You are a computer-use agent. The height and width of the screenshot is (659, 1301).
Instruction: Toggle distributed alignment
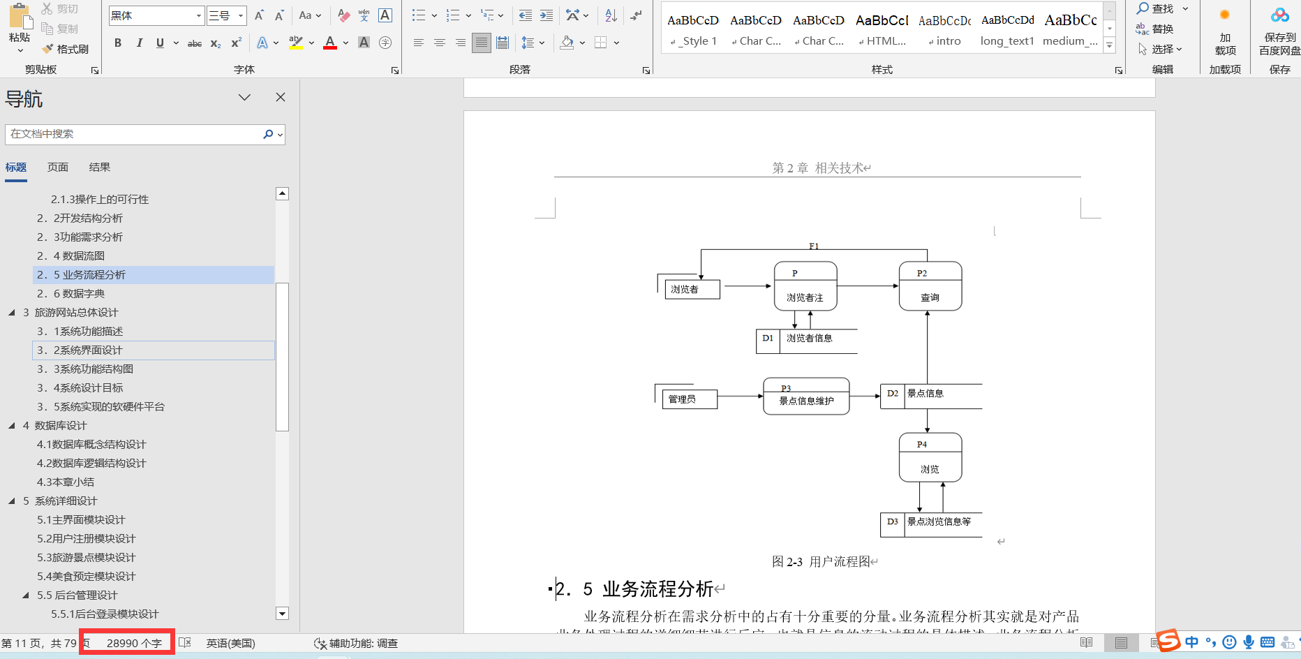pos(502,43)
